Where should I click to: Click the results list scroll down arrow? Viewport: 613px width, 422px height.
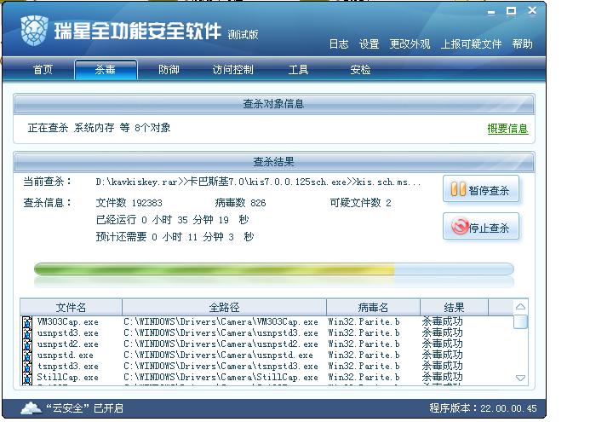pos(520,378)
